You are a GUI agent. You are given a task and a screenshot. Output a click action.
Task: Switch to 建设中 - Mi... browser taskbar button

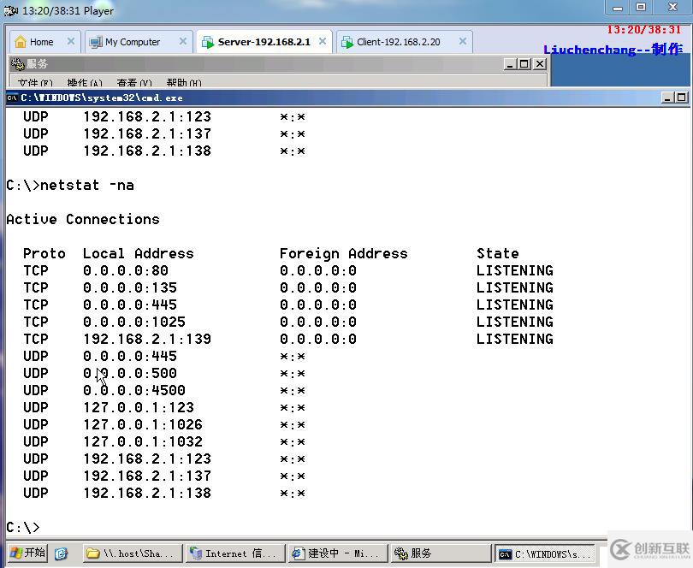click(x=338, y=553)
